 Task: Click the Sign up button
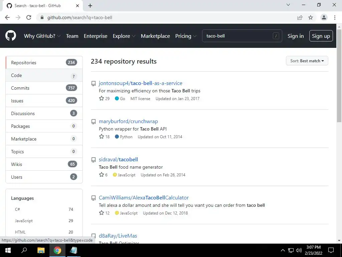(321, 36)
